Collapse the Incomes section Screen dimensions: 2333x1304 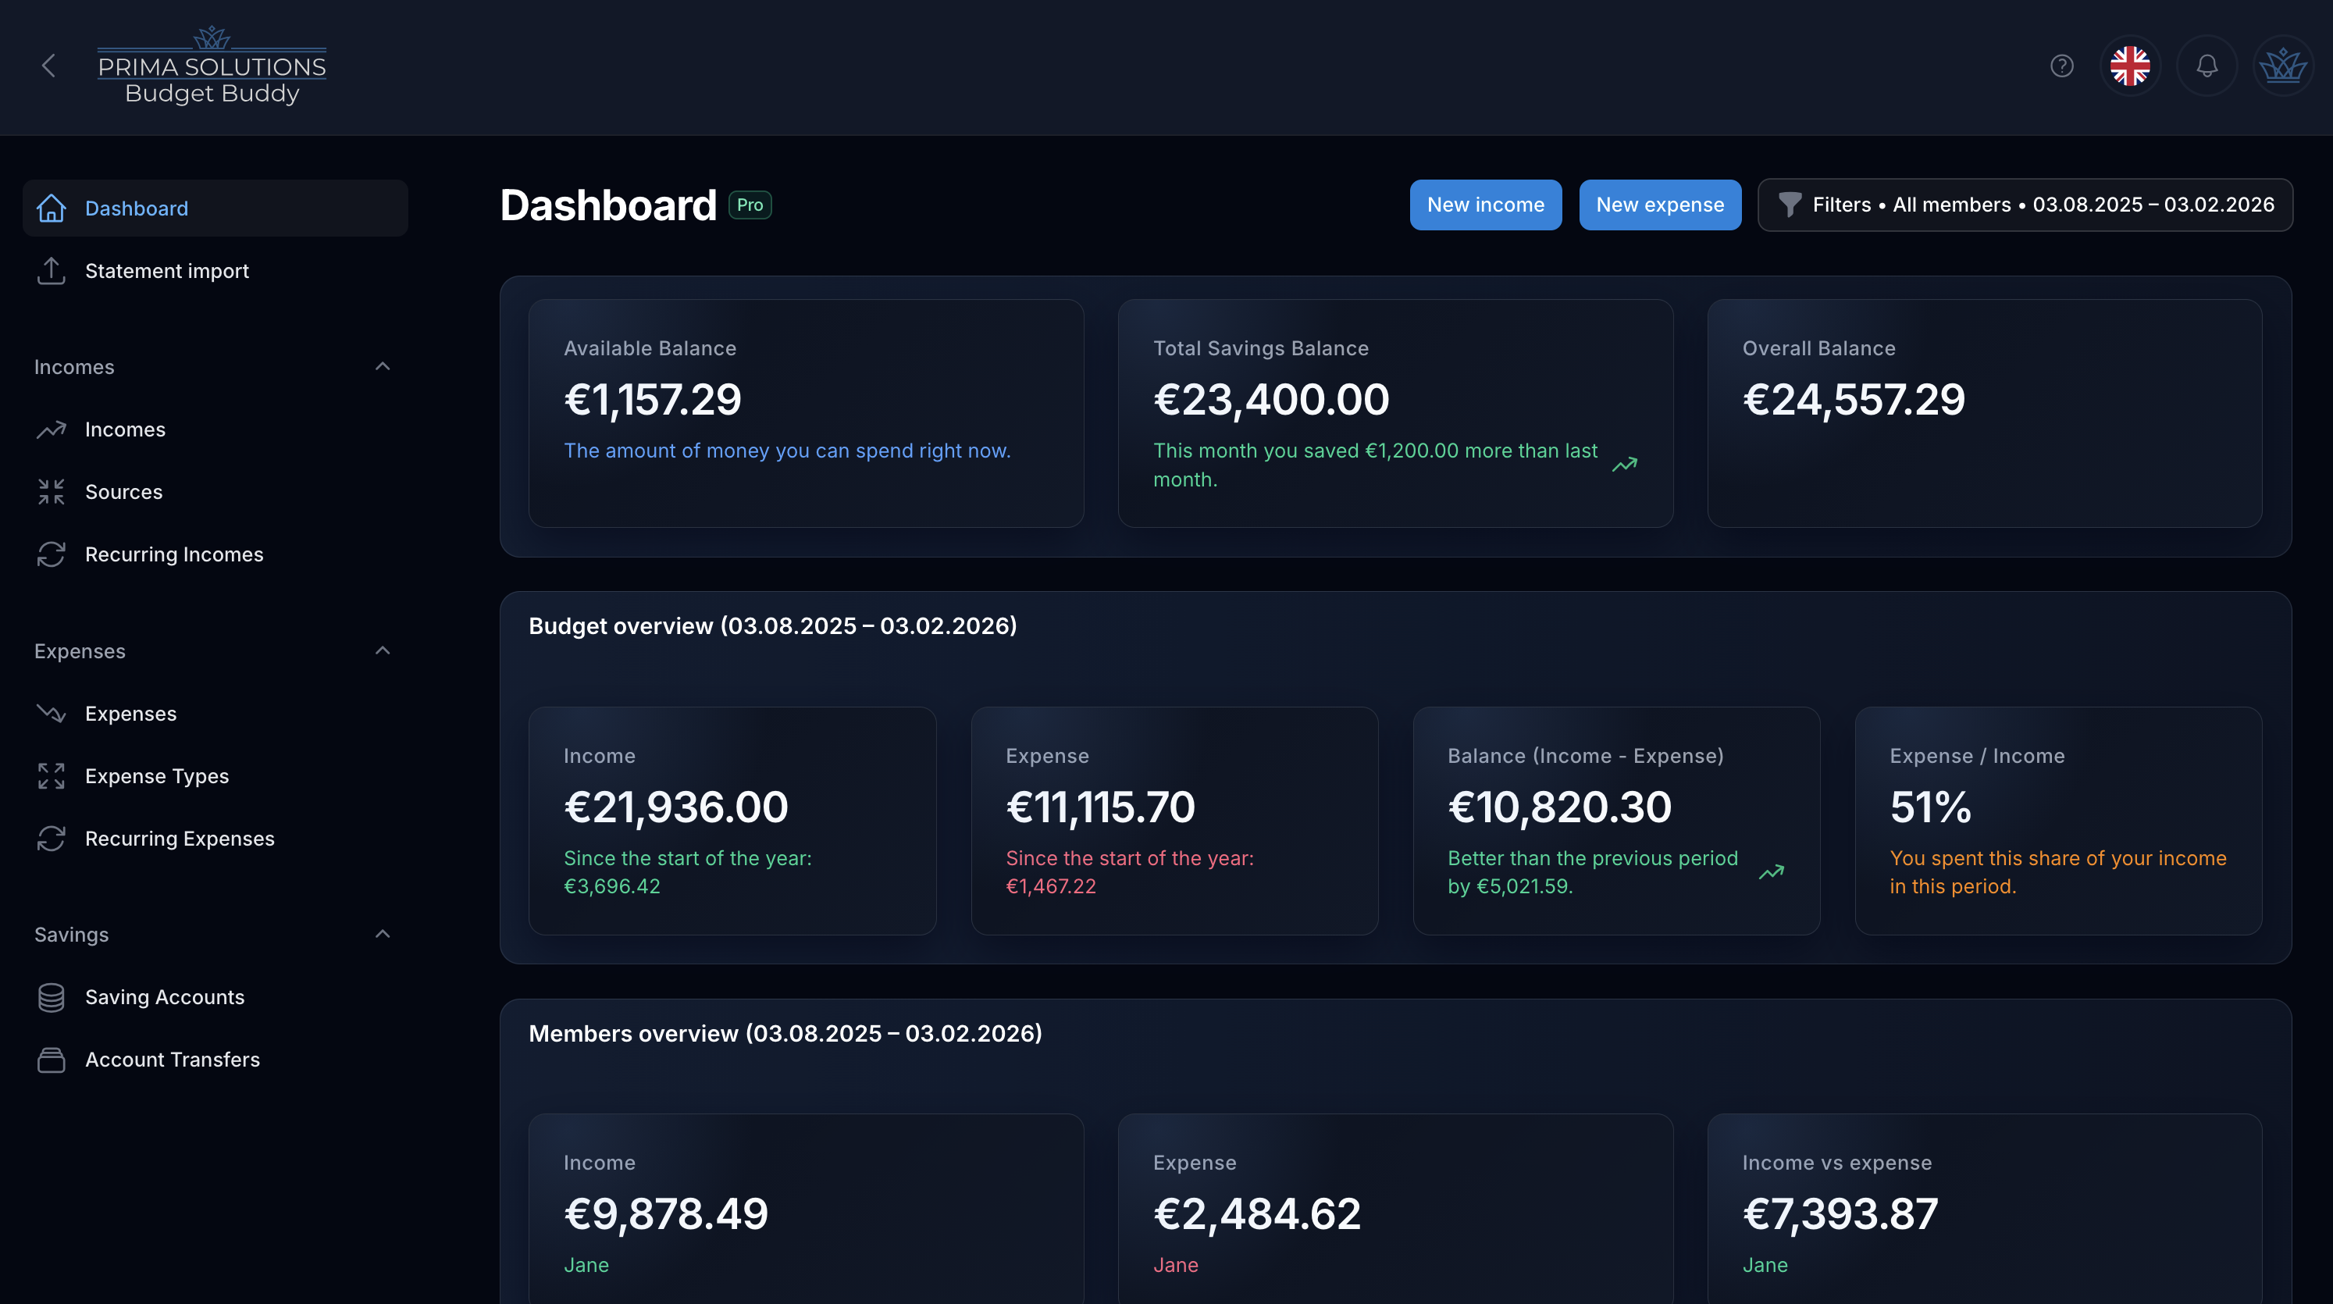pos(381,366)
